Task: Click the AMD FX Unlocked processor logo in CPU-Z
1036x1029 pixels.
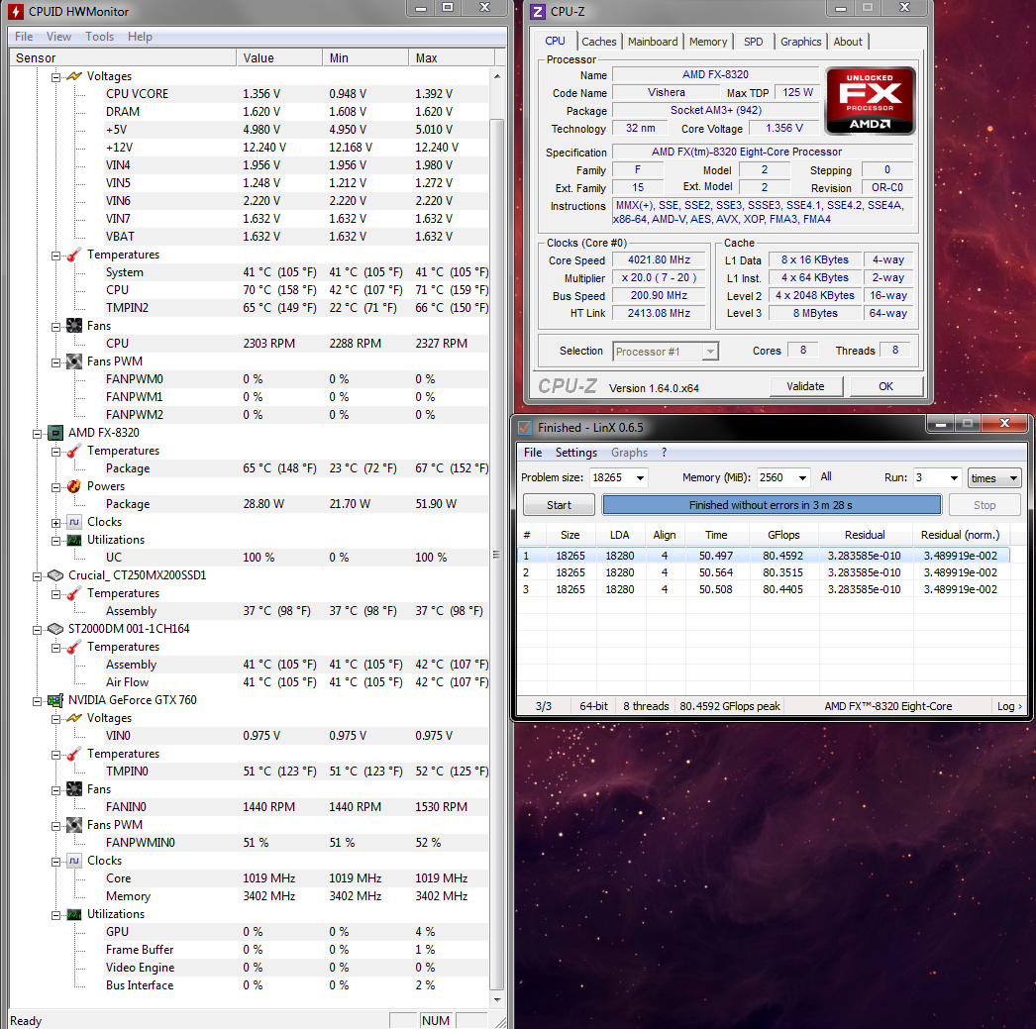Action: click(871, 100)
